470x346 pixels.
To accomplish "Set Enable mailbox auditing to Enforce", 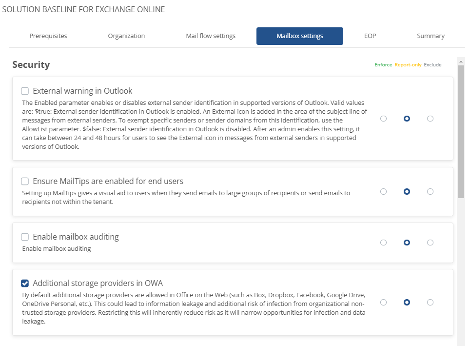I will (383, 243).
